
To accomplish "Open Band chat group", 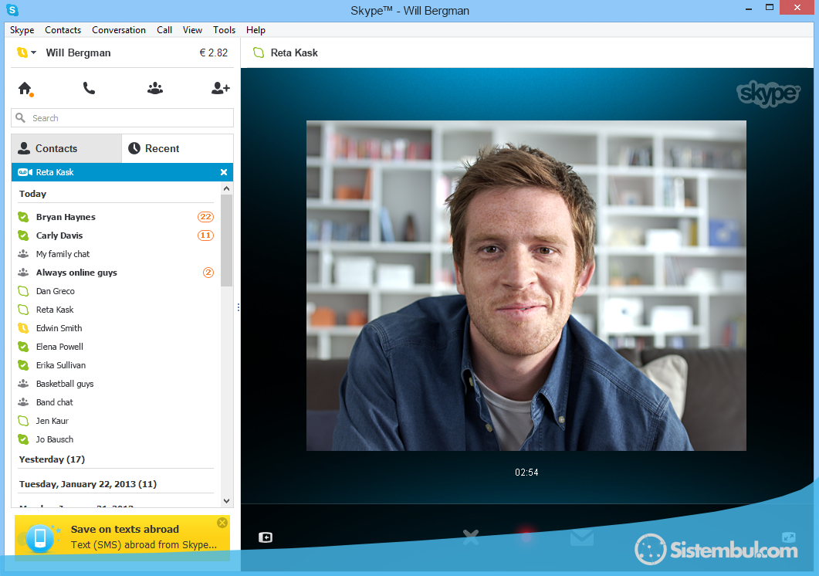I will (54, 402).
